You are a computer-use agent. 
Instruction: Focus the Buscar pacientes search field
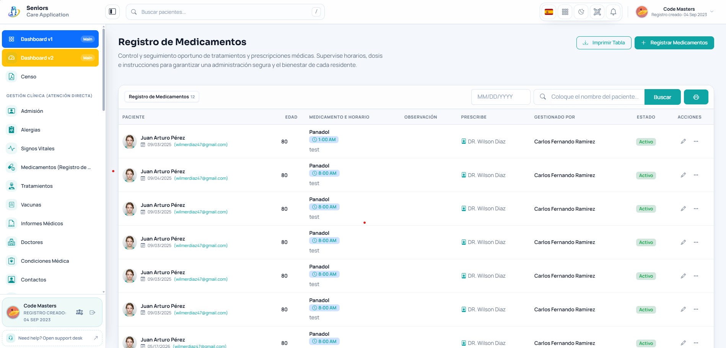click(225, 12)
